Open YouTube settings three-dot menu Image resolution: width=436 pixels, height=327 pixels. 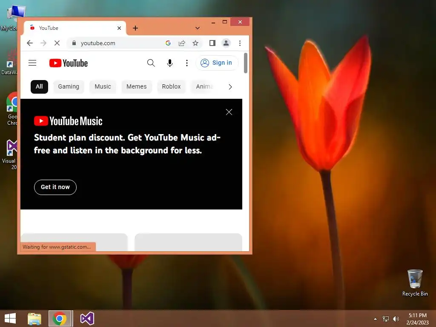pyautogui.click(x=187, y=63)
